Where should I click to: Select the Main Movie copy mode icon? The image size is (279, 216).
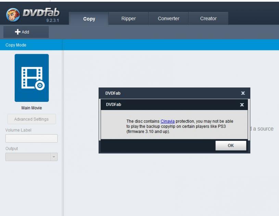point(32,78)
